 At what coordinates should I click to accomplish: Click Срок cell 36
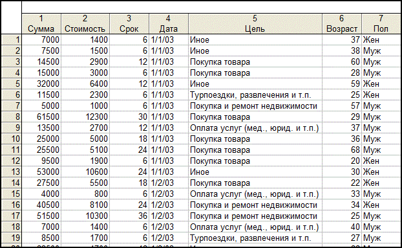click(129, 216)
